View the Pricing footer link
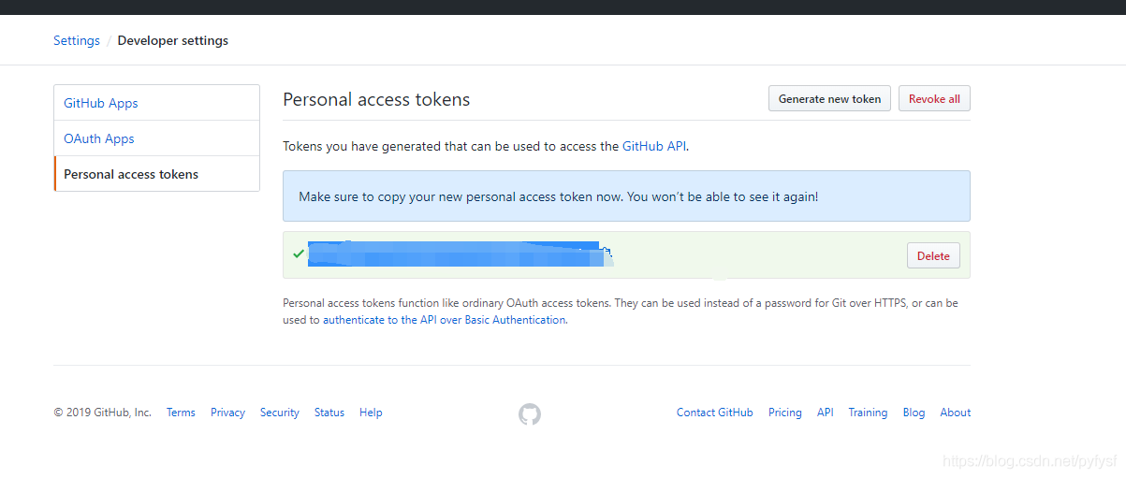1126x478 pixels. click(x=784, y=413)
